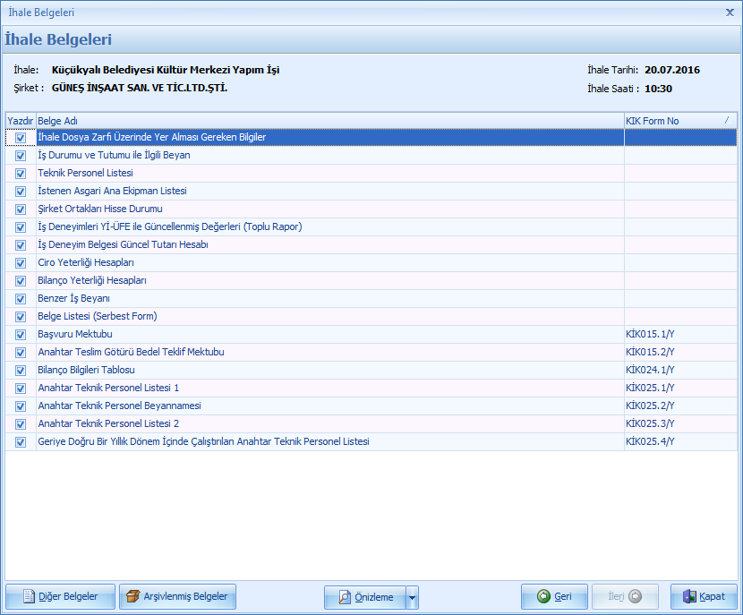Viewport: 743px width, 615px height.
Task: Click the Diğer Belgeler document icon button
Action: [60, 597]
